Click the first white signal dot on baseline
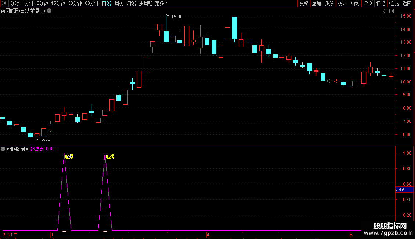The image size is (415, 239). click(x=64, y=231)
